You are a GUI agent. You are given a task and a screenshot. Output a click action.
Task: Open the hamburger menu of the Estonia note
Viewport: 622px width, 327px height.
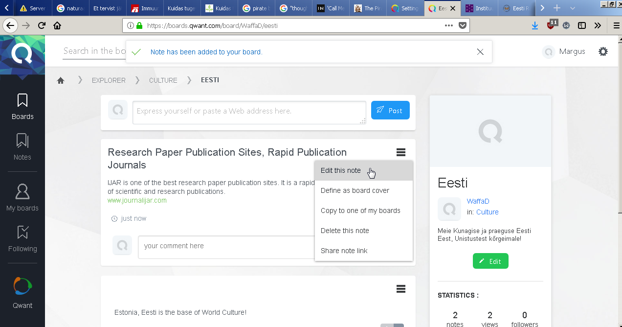coord(401,289)
